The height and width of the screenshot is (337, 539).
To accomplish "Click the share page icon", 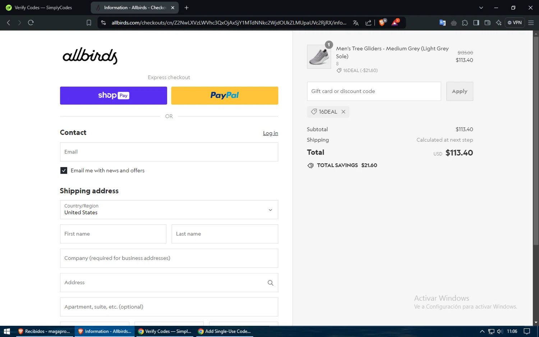I will [368, 23].
